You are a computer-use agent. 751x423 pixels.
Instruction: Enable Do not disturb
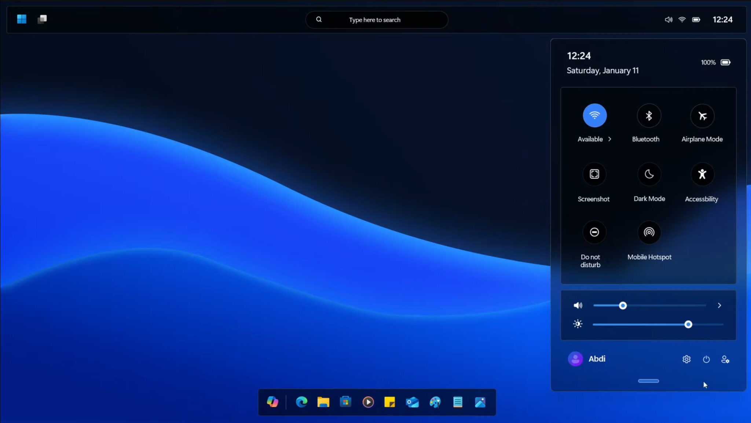click(x=594, y=232)
